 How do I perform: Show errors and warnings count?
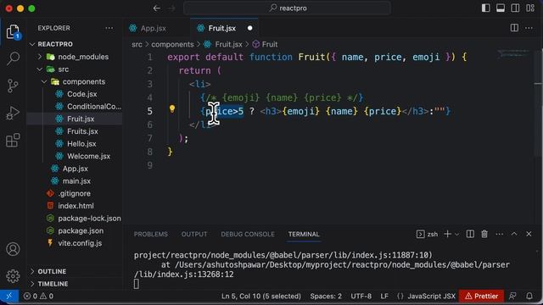tap(38, 296)
